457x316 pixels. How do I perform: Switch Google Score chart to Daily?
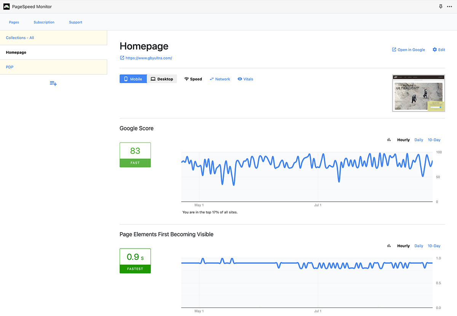click(419, 140)
